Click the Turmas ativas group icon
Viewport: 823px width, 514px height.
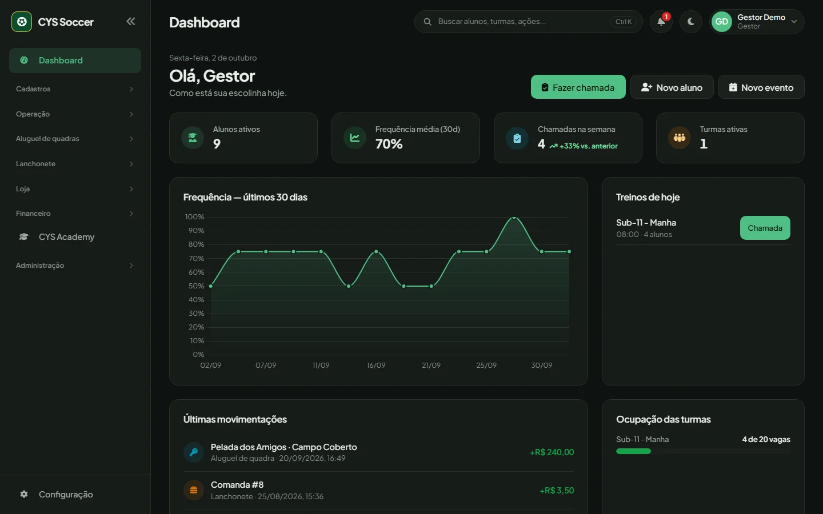tap(680, 138)
